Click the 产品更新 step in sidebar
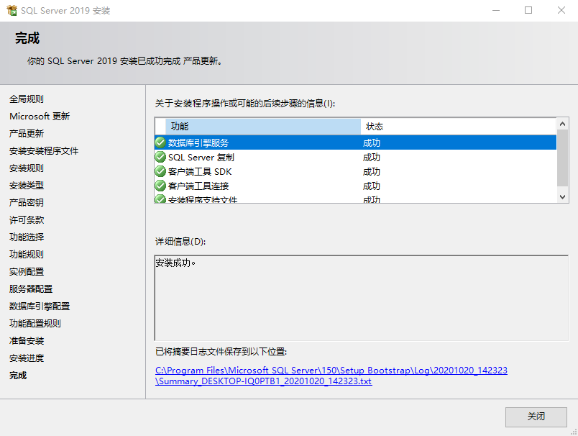This screenshot has height=436, width=578. 27,134
